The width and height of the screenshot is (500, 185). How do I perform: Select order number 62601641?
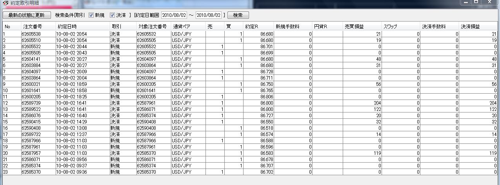tap(31, 90)
